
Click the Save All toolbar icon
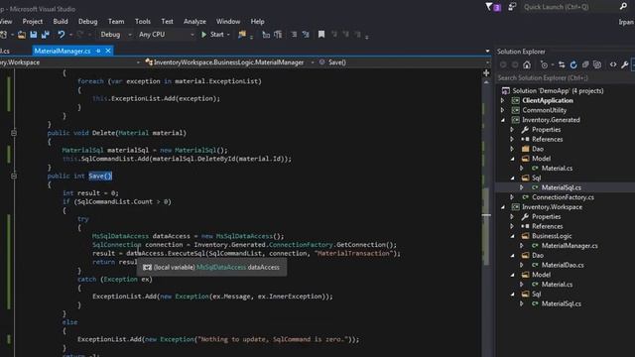[x=46, y=35]
